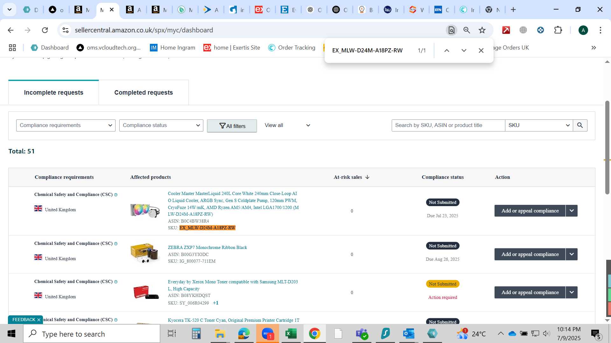The width and height of the screenshot is (611, 343).
Task: Open the FEEDBACK button
Action: (24, 320)
